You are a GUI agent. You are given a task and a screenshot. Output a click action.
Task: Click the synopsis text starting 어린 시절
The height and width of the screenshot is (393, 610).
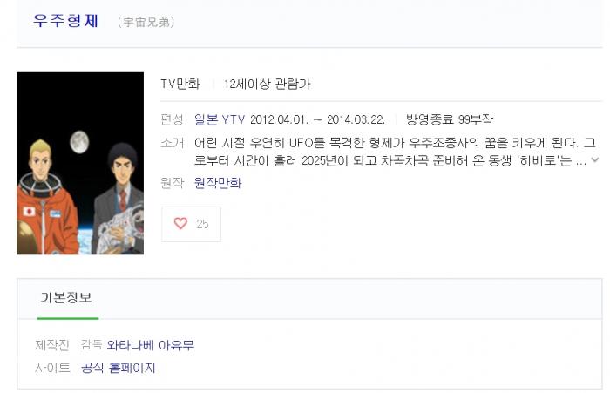coord(395,152)
